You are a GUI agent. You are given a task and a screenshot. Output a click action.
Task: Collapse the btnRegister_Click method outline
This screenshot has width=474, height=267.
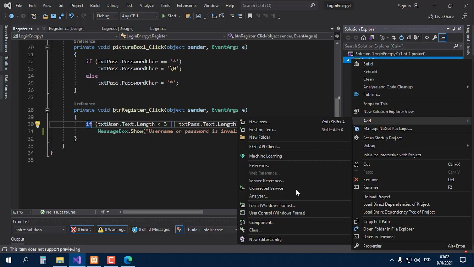pos(47,110)
